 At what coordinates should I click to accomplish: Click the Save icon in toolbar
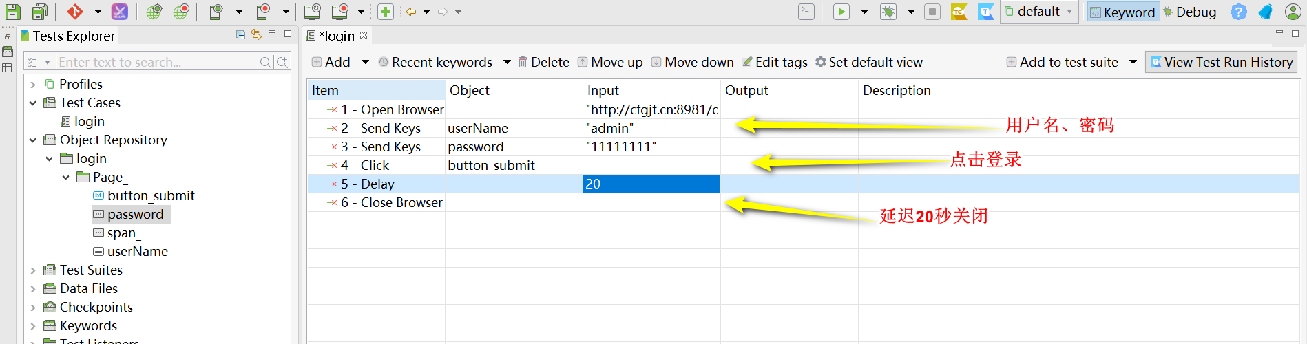[12, 12]
